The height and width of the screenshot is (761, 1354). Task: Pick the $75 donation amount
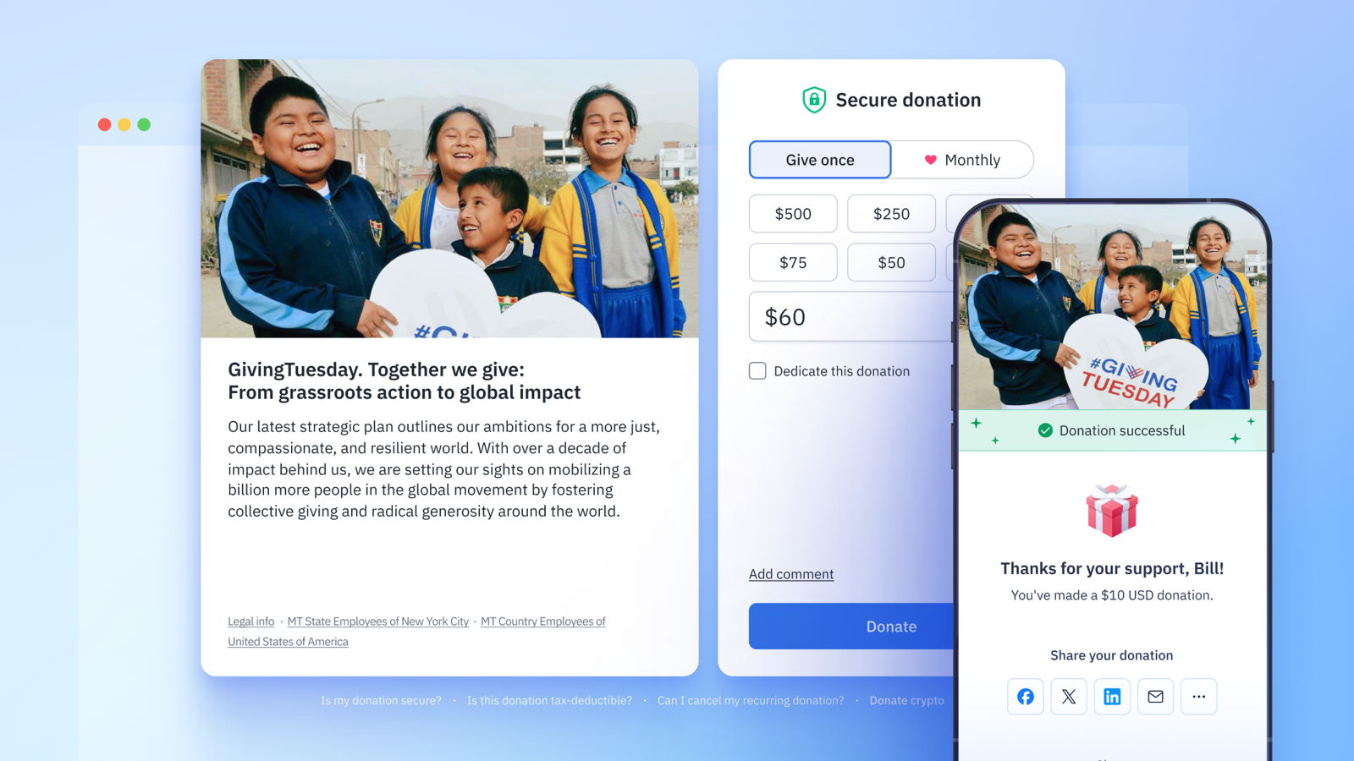(x=793, y=262)
